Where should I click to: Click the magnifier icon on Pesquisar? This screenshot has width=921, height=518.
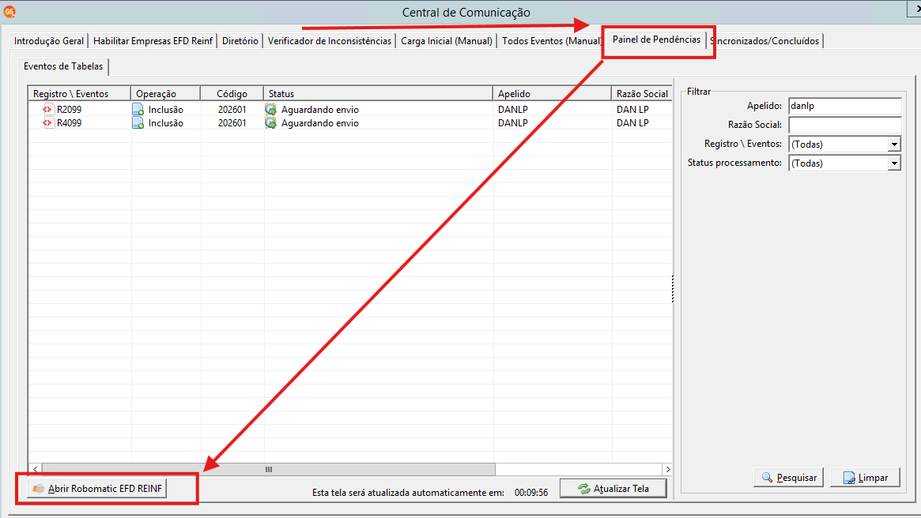[767, 478]
